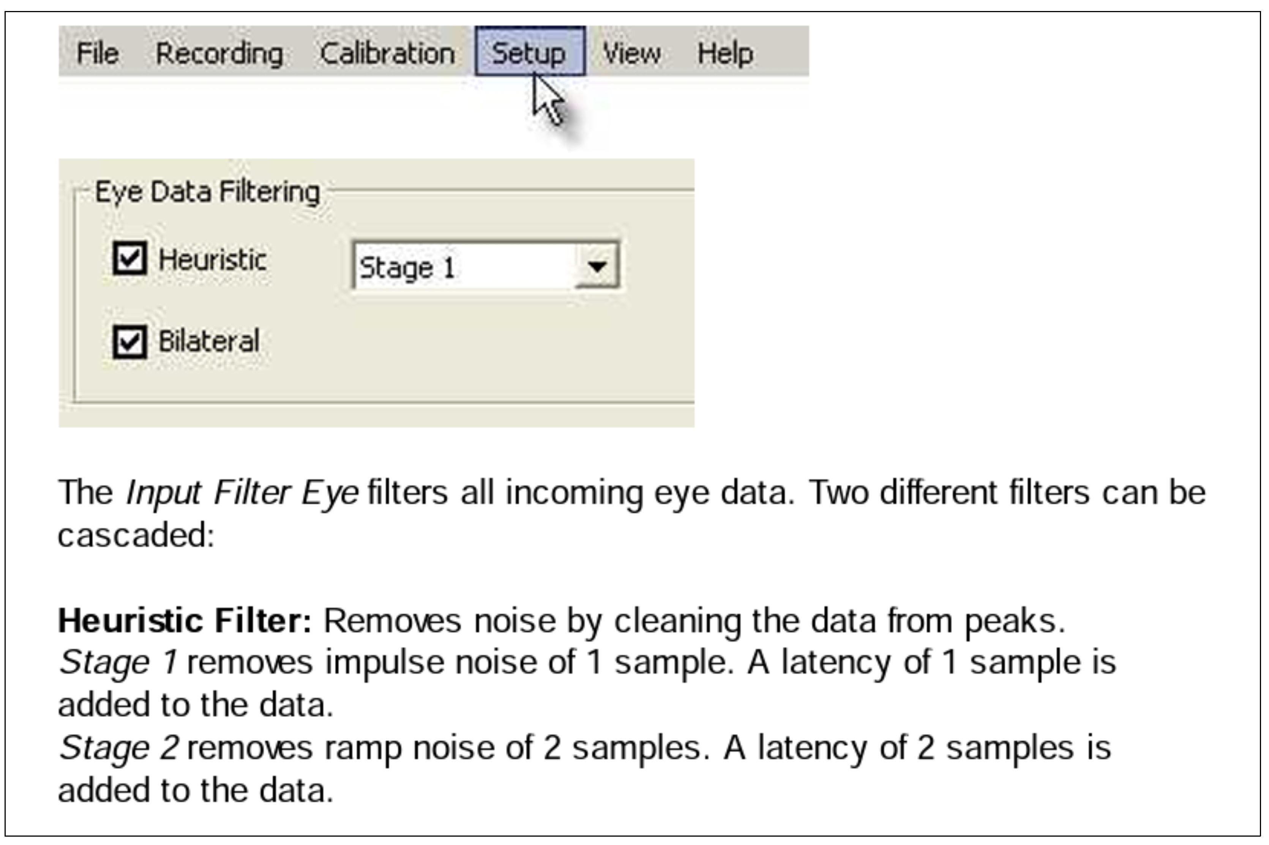
Task: Click the italic Input Filter Eye text
Action: coord(242,492)
